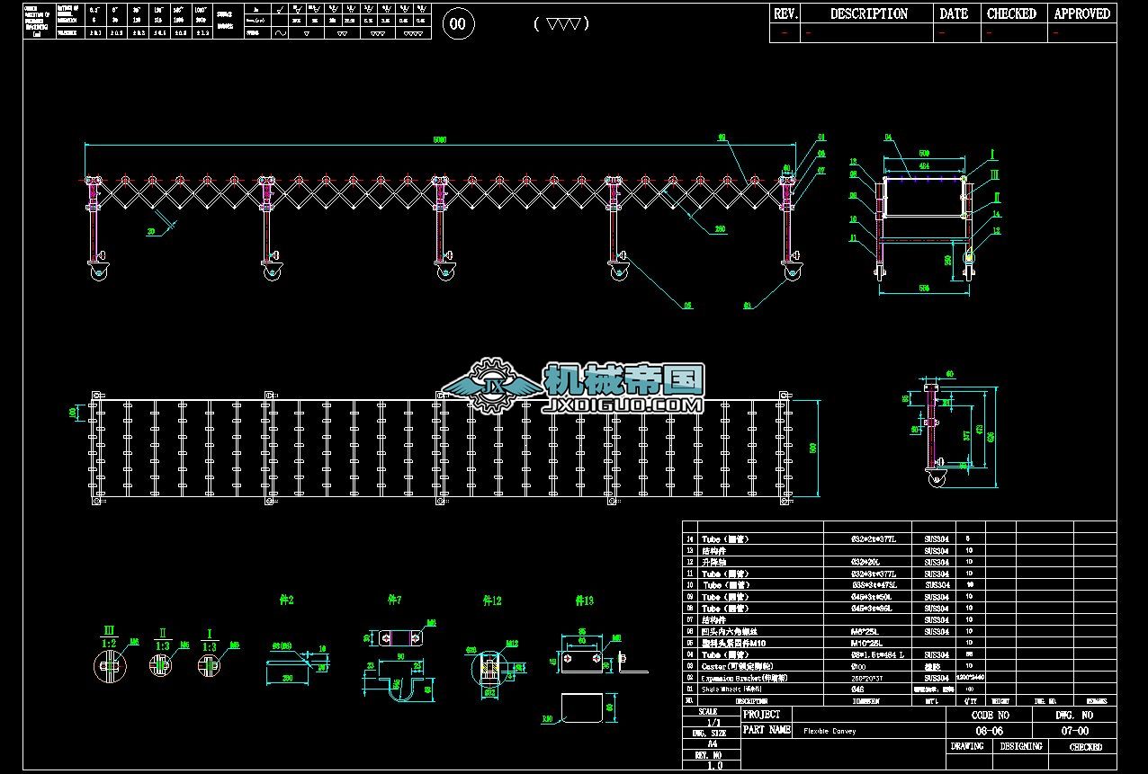The height and width of the screenshot is (774, 1148).
Task: Select the 559 dimension under end view
Action: [x=927, y=288]
